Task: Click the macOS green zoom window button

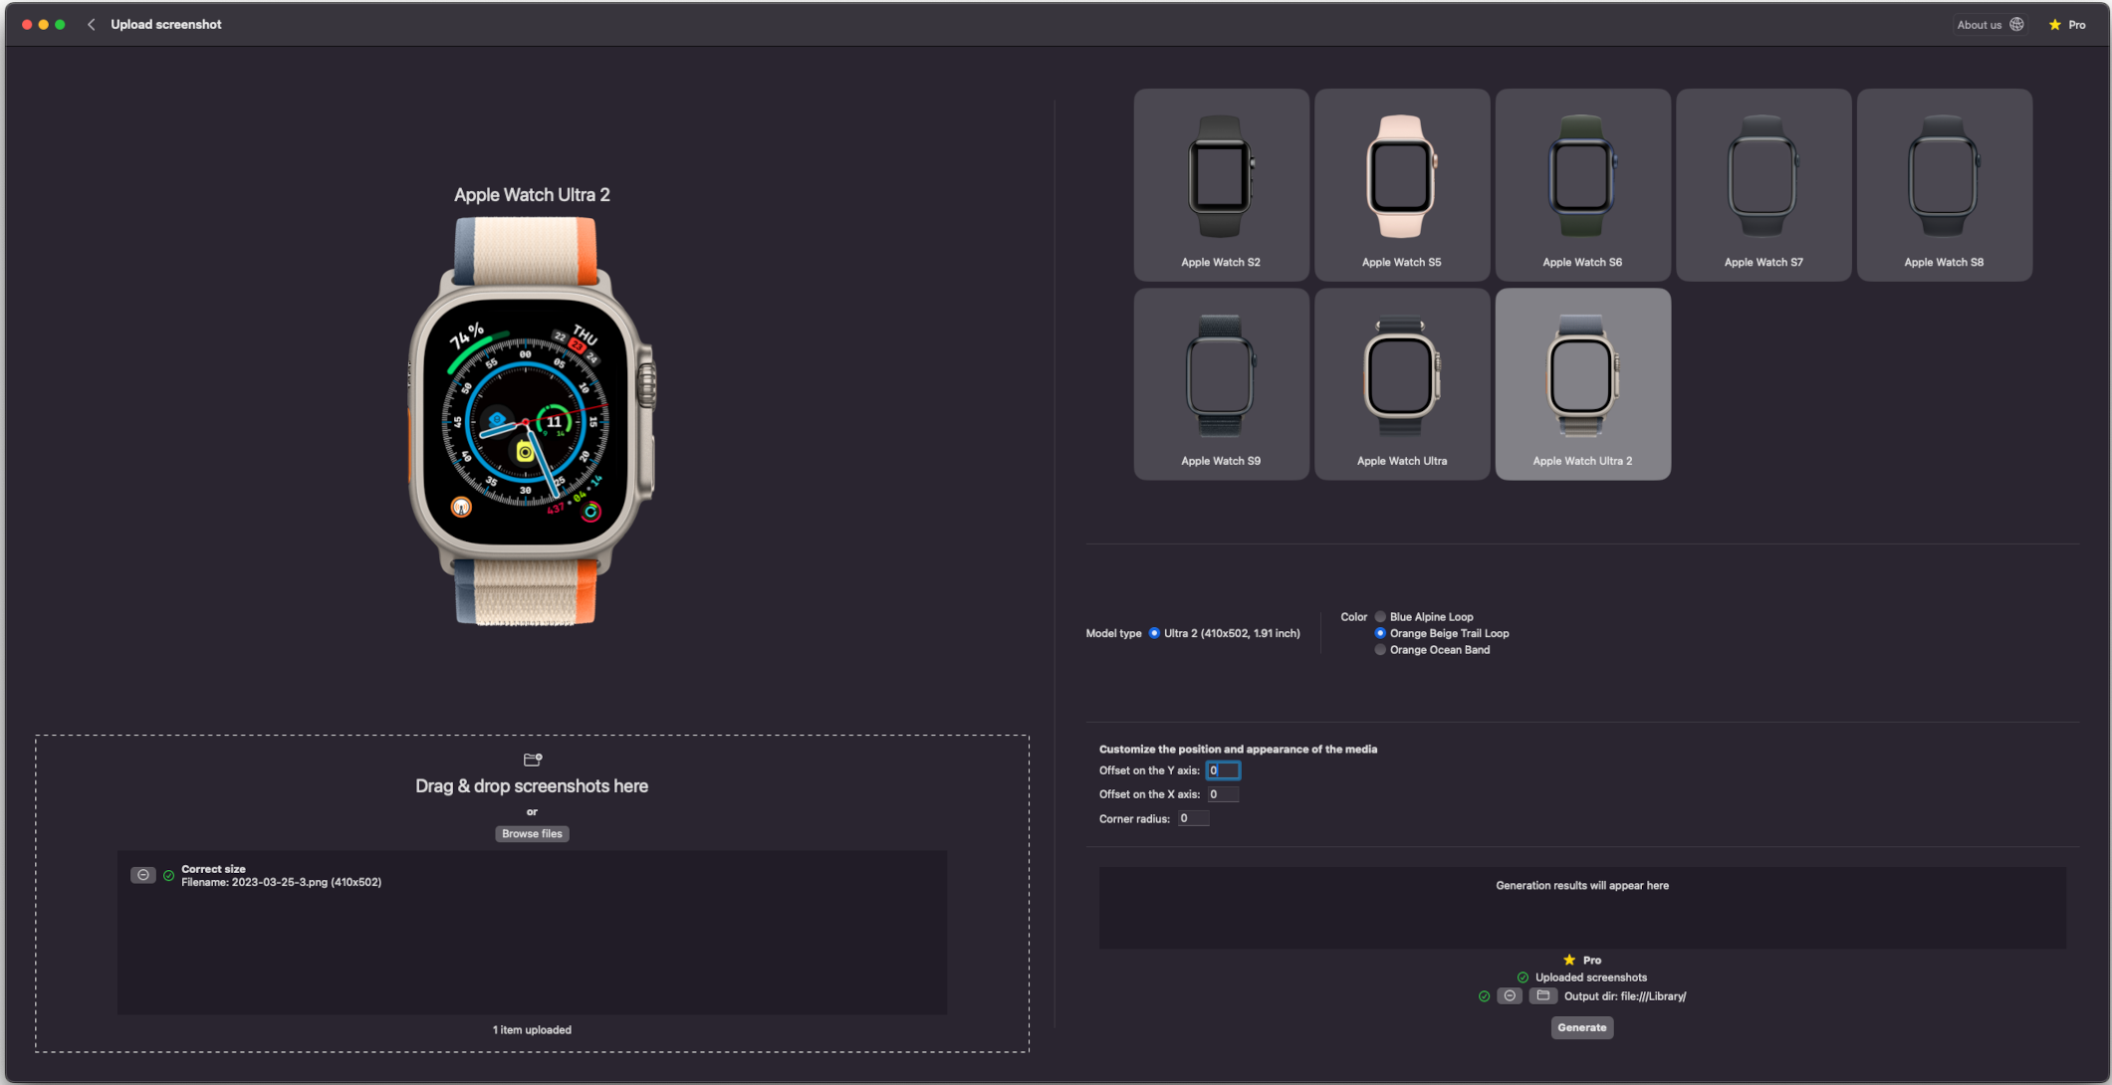Action: coord(60,24)
